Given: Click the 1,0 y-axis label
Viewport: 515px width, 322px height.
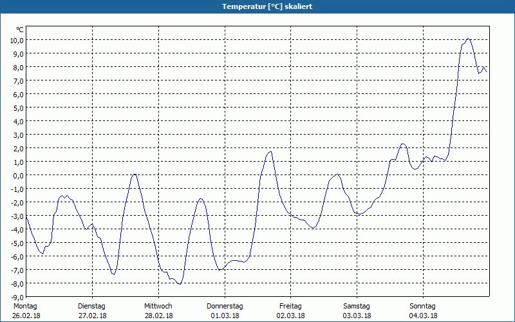Looking at the screenshot, I should point(19,162).
